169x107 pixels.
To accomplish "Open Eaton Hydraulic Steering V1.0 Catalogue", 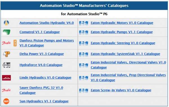I will click(x=123, y=43).
